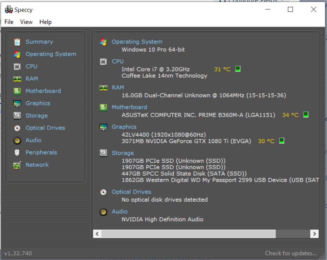The image size is (327, 260).
Task: Show the Graphics sidebar section
Action: pyautogui.click(x=38, y=103)
